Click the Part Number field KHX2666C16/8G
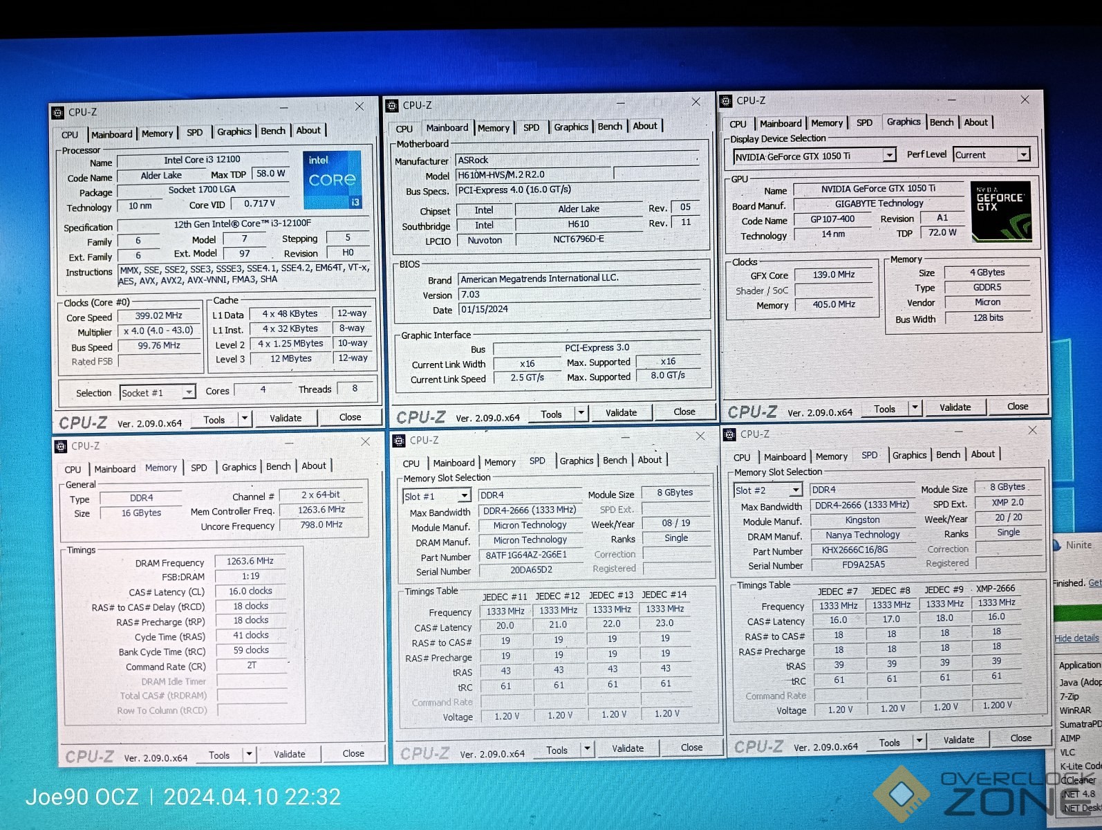The width and height of the screenshot is (1102, 830). (863, 550)
